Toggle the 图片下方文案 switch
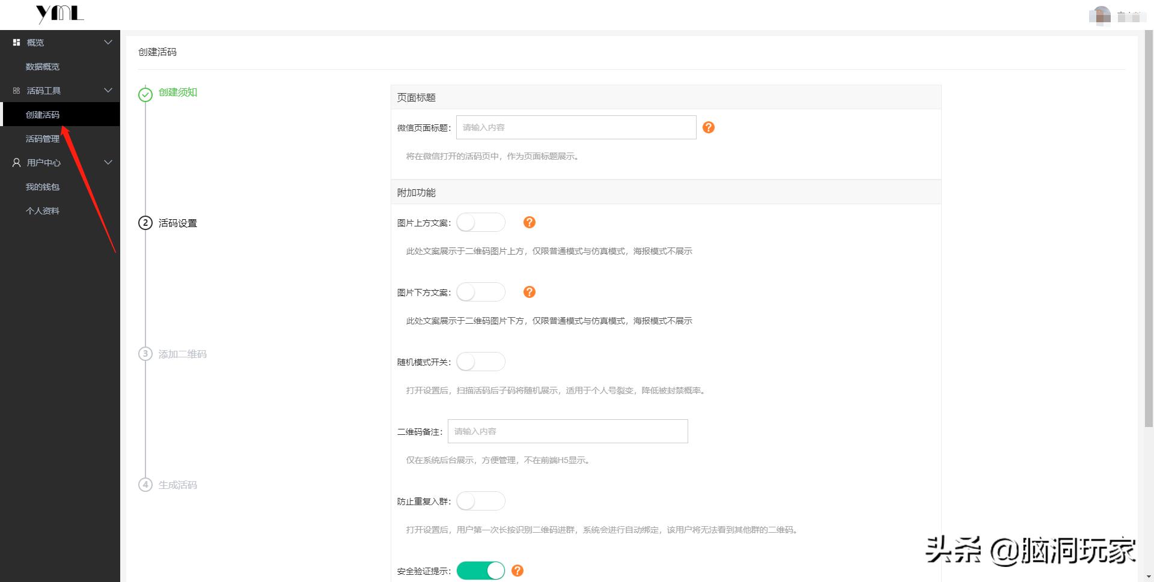Image resolution: width=1154 pixels, height=582 pixels. 481,292
